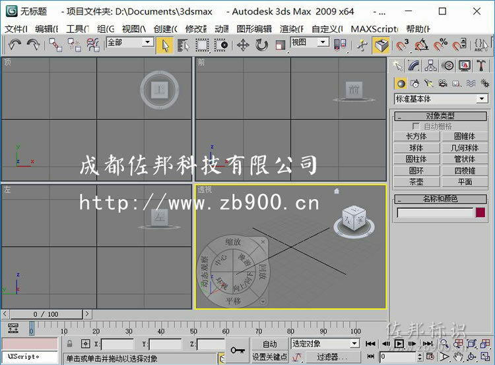
Task: Open the 编辑 menu
Action: click(46, 29)
